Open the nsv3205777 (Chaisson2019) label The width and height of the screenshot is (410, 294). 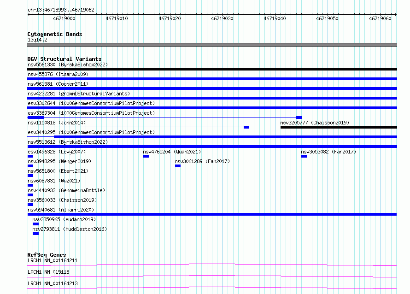click(x=315, y=123)
